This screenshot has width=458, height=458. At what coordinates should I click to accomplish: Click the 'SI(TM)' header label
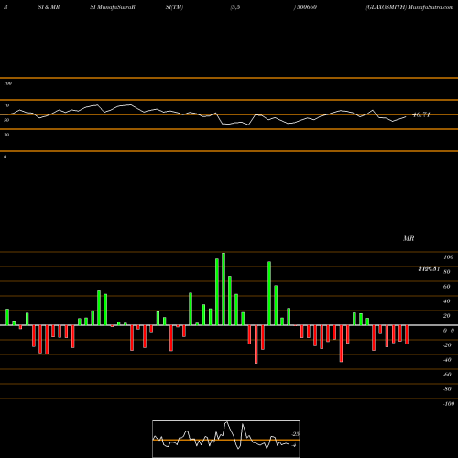(x=174, y=7)
